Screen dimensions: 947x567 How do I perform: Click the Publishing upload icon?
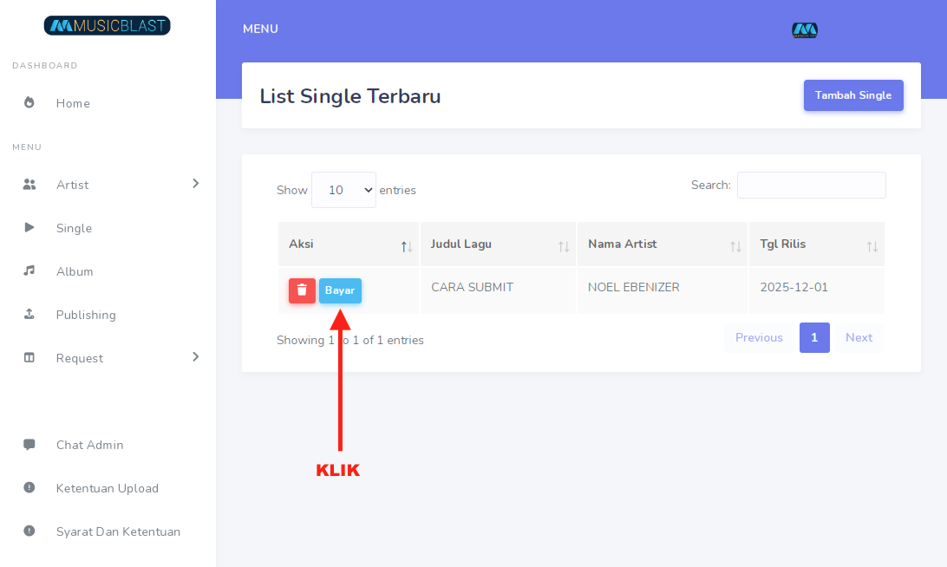[x=29, y=315]
